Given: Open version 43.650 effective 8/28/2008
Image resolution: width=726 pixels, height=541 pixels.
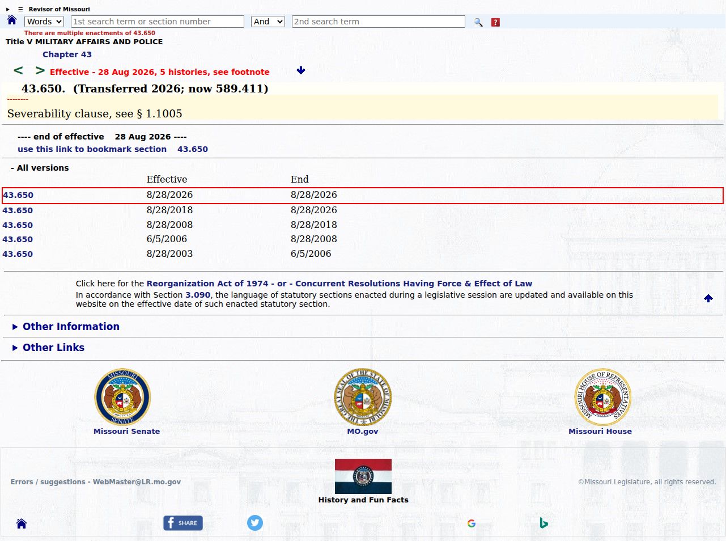Looking at the screenshot, I should 18,225.
